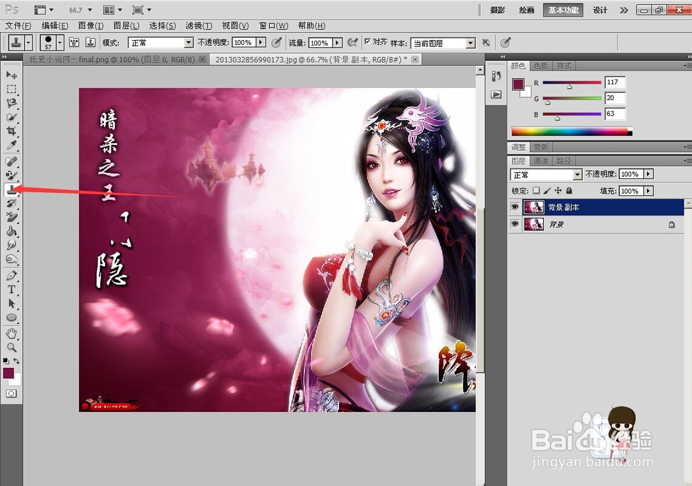Select the Zoom tool

12,347
